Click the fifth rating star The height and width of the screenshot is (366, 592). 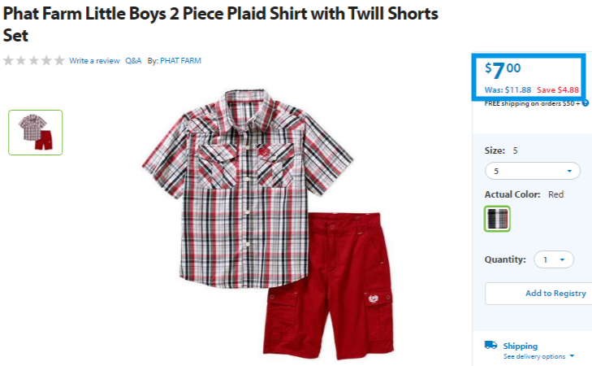tap(59, 60)
